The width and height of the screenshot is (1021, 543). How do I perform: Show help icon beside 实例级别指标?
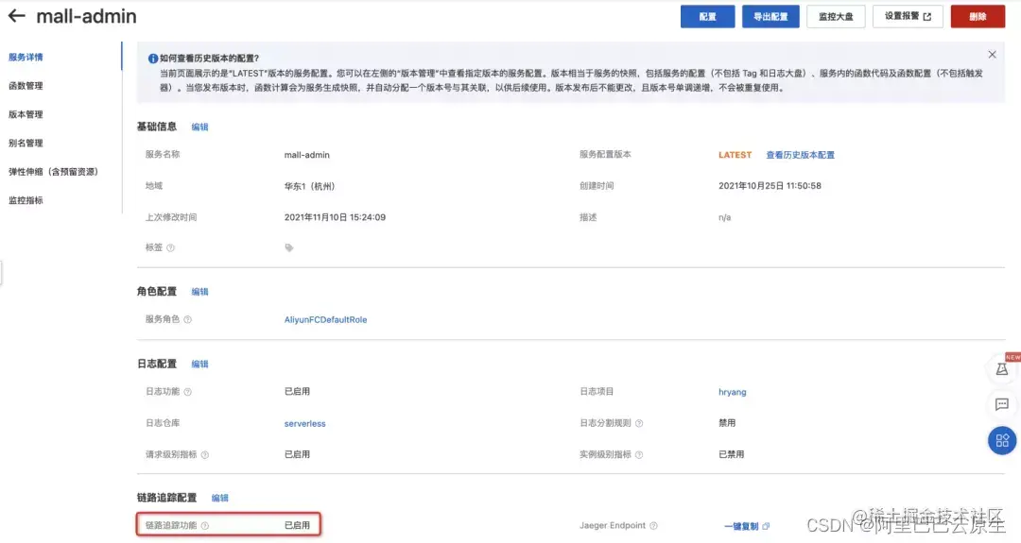click(639, 454)
